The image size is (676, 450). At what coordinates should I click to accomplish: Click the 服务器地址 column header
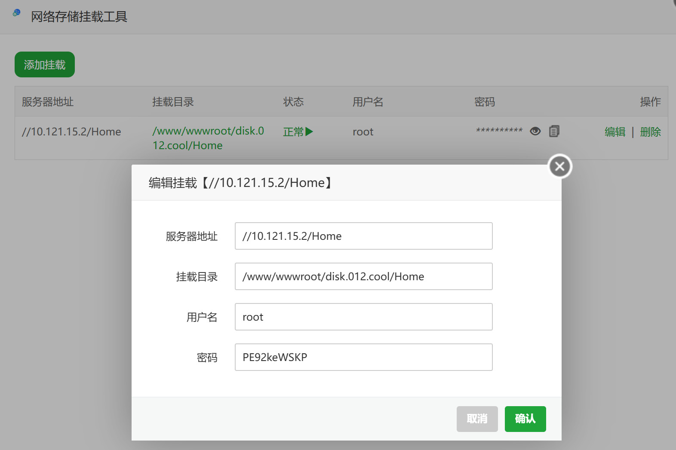48,102
